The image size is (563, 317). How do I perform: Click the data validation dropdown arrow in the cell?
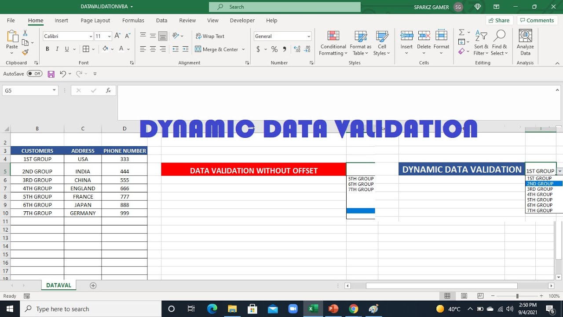coord(559,171)
